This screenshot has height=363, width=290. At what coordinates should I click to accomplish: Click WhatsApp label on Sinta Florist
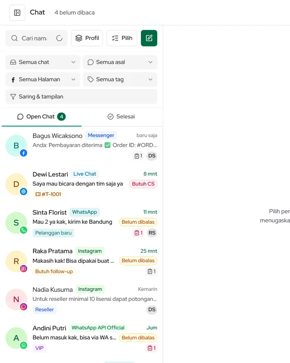85,212
